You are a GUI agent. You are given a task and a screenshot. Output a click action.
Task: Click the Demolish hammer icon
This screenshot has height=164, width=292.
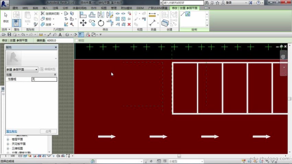click(72, 24)
